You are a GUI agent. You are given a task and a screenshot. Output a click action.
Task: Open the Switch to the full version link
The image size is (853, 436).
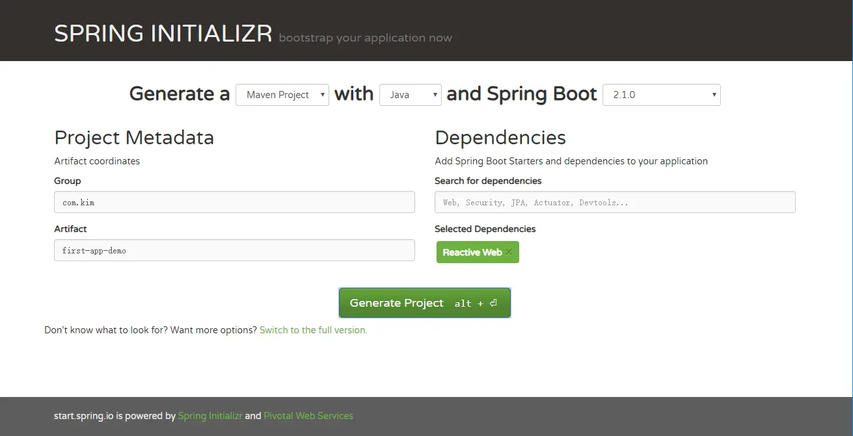[314, 330]
